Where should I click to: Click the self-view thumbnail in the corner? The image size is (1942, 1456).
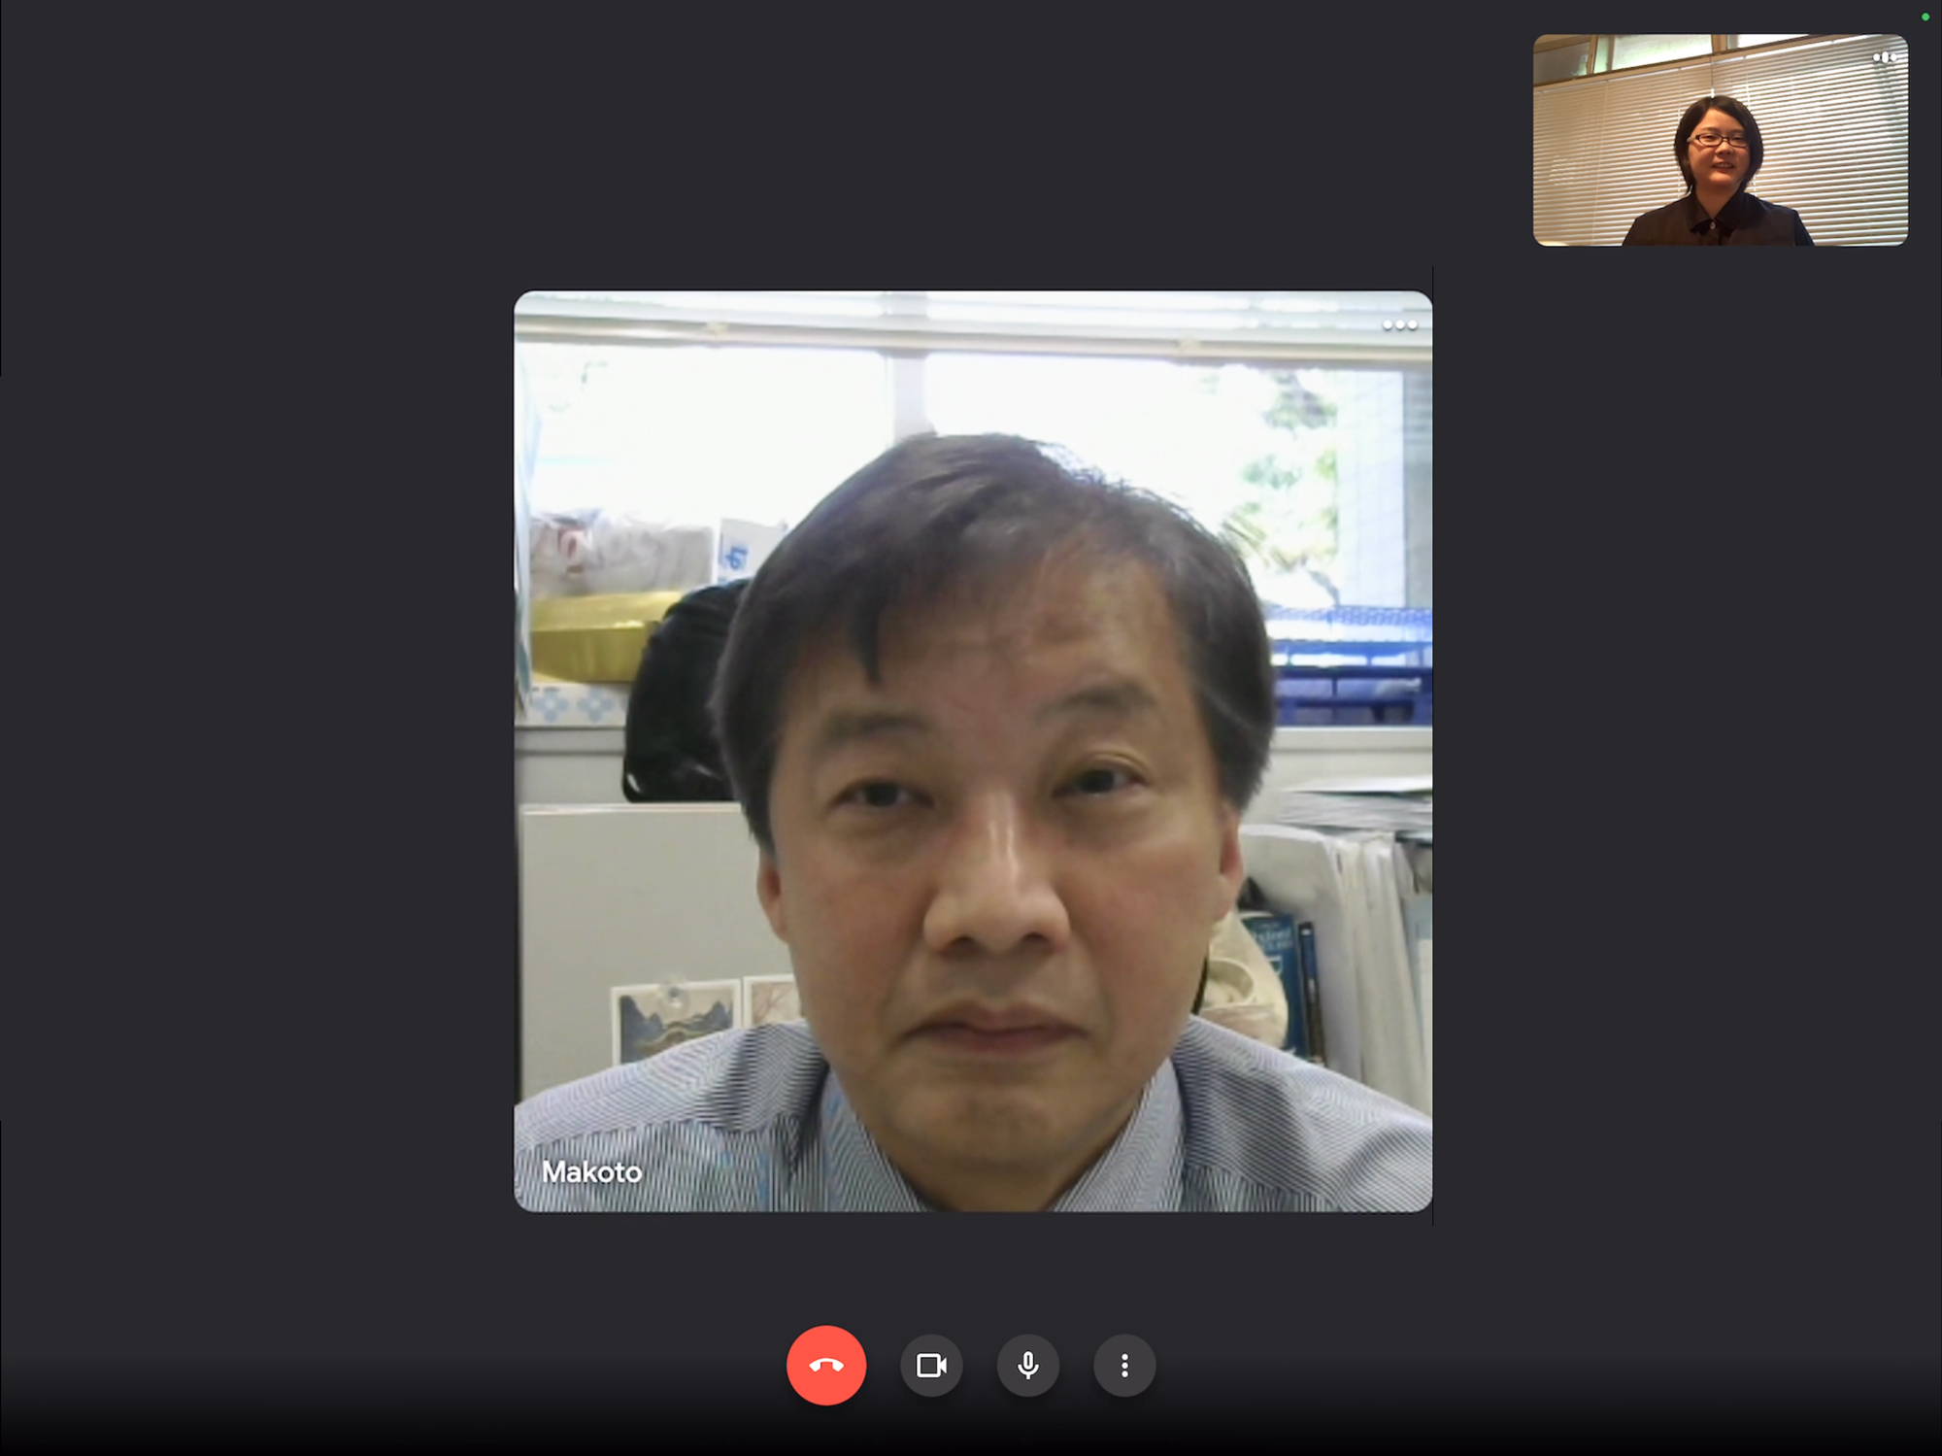tap(1720, 140)
